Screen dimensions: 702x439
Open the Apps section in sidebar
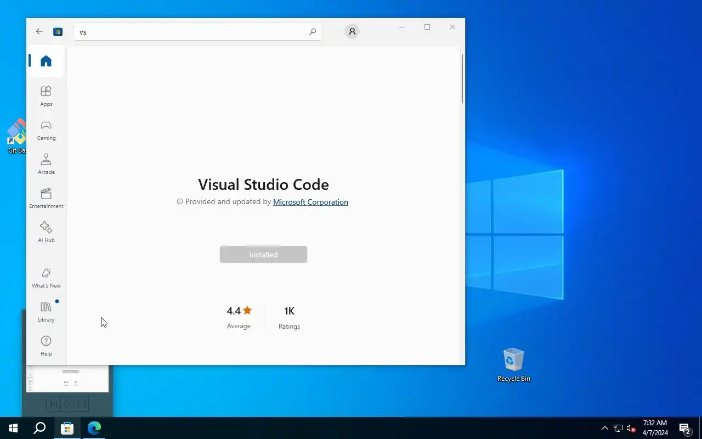point(46,96)
